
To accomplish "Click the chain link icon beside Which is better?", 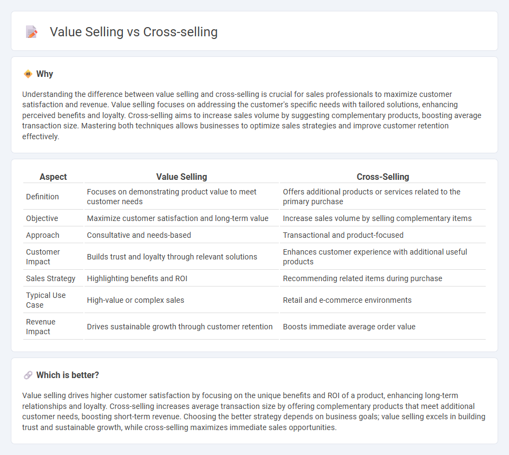I will click(x=28, y=375).
